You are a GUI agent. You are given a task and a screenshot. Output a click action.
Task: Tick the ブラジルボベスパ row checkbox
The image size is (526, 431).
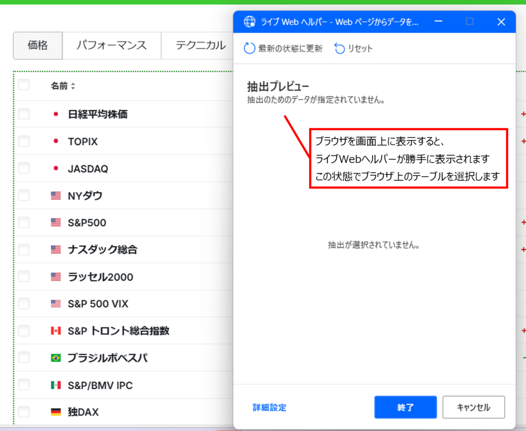24,358
